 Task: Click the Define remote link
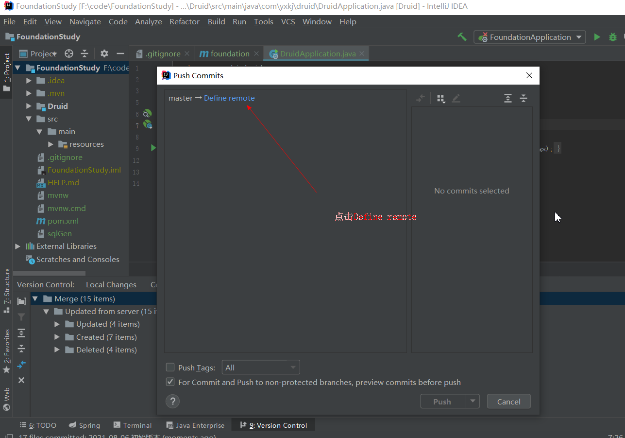[229, 98]
